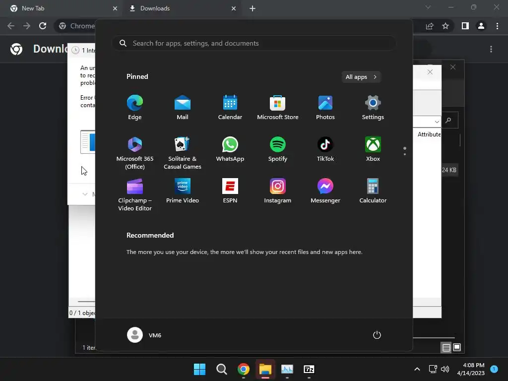Viewport: 508px width, 381px height.
Task: Switch background window to large icons view
Action: (x=457, y=348)
